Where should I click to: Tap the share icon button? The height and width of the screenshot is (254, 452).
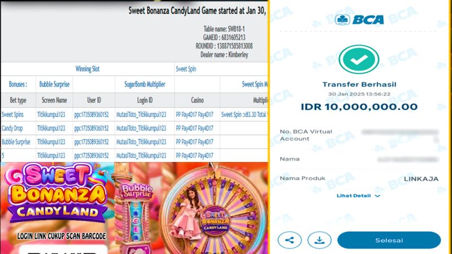pyautogui.click(x=290, y=240)
